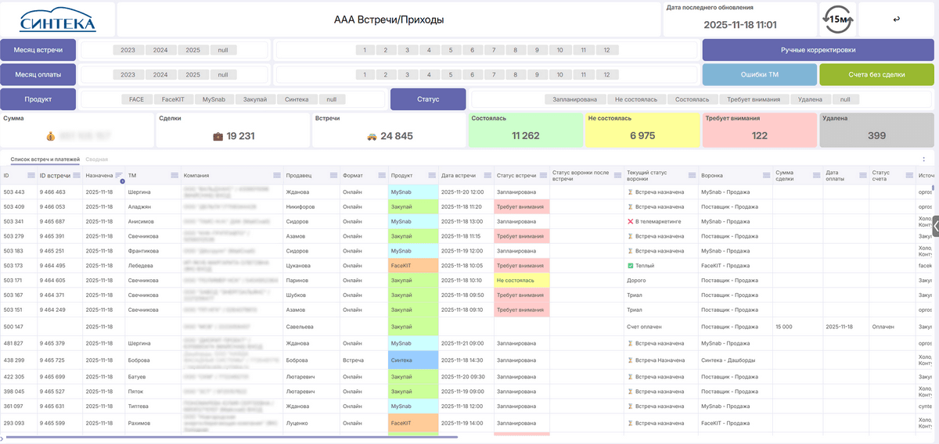Toggle the Запланирована status filter

(x=575, y=99)
